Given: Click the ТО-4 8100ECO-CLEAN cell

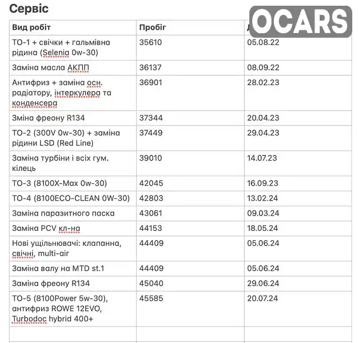Looking at the screenshot, I should 73,198.
